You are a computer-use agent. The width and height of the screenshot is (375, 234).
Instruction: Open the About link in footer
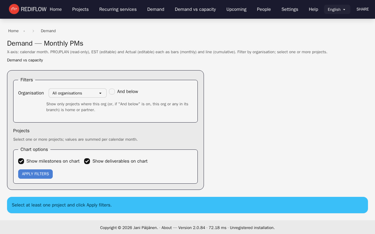point(166,228)
